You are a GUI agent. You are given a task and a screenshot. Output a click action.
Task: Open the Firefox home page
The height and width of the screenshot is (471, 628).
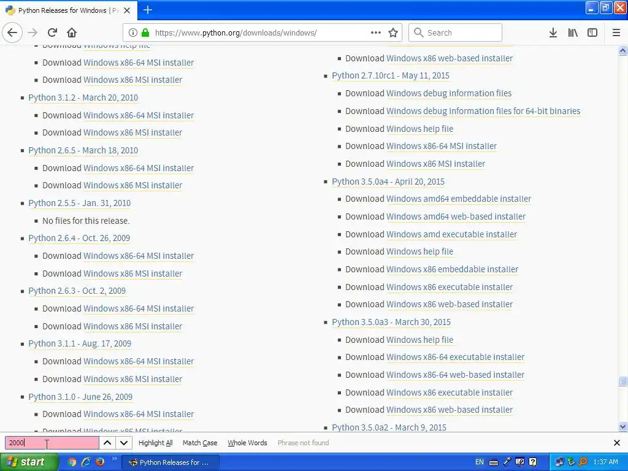72,33
